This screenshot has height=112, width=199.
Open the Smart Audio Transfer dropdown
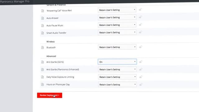(117, 32)
